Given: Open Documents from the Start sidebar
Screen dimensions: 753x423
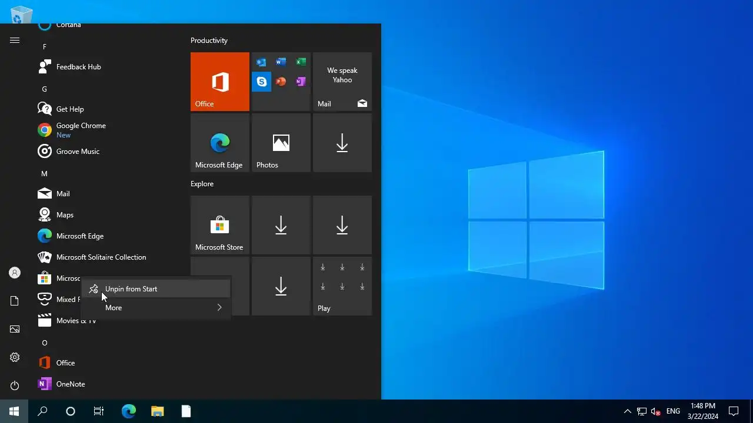Looking at the screenshot, I should point(15,301).
